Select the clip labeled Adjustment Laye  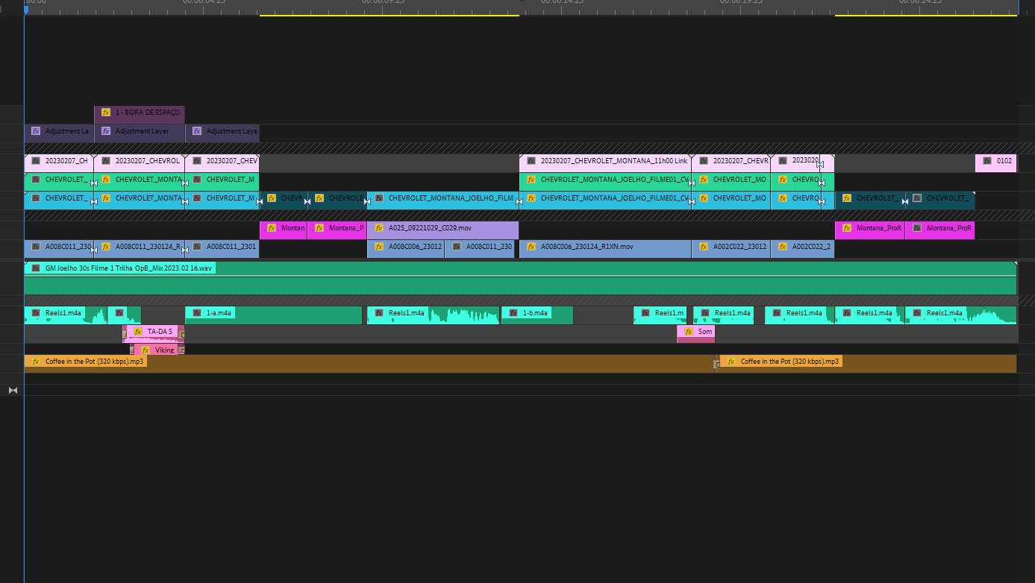coord(222,133)
